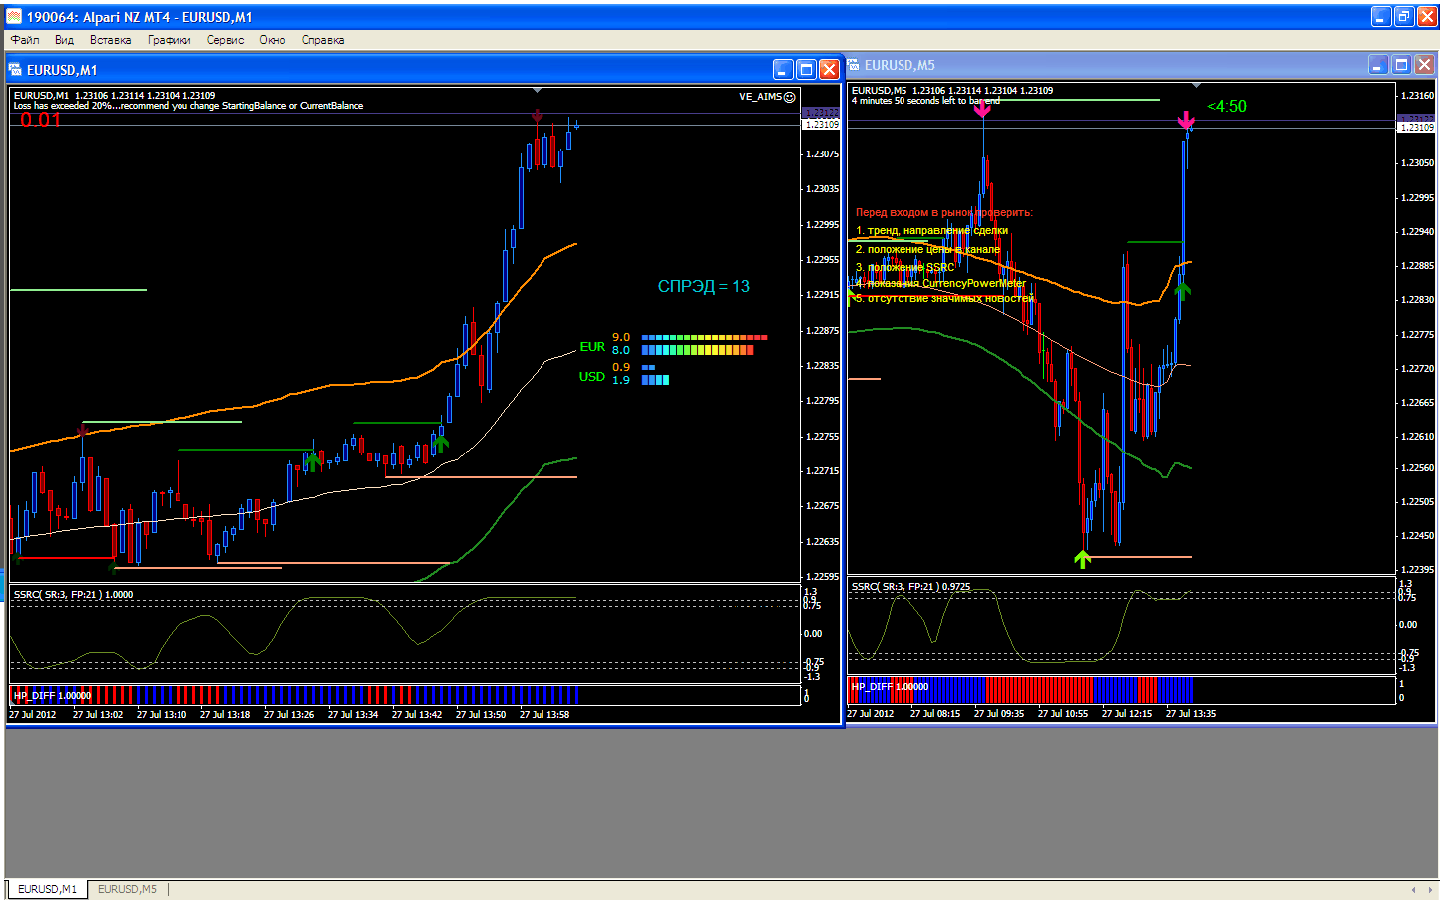
Task: Click the EUR currency power label
Action: 592,347
